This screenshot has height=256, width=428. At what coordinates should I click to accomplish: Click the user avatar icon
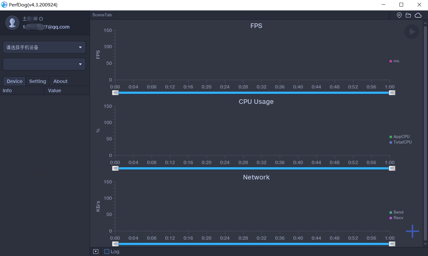[12, 23]
